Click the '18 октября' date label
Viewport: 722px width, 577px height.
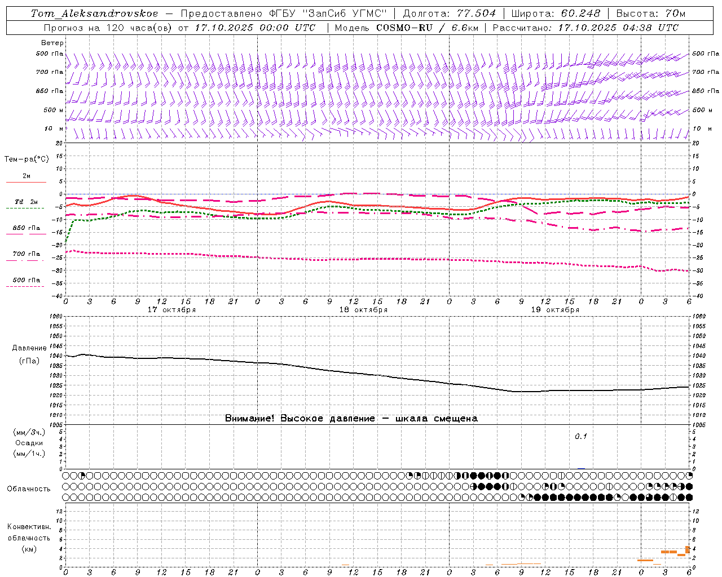click(363, 310)
